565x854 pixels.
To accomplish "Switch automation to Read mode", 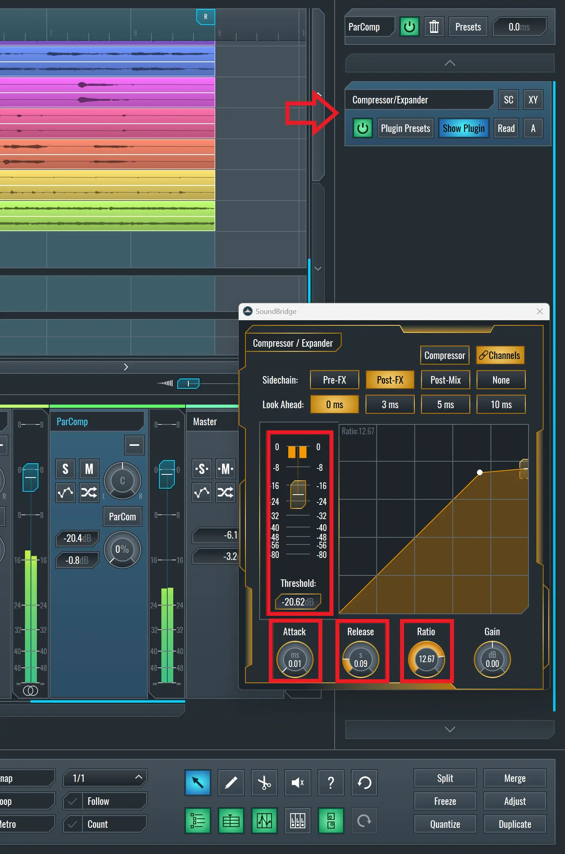I will 506,128.
